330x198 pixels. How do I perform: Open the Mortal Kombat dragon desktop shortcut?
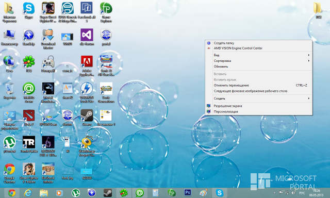[48, 93]
